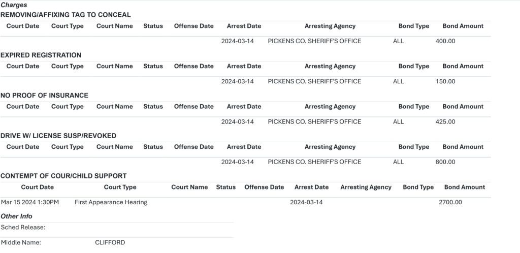Click the Sched Release field label
The image size is (520, 253).
tap(23, 228)
